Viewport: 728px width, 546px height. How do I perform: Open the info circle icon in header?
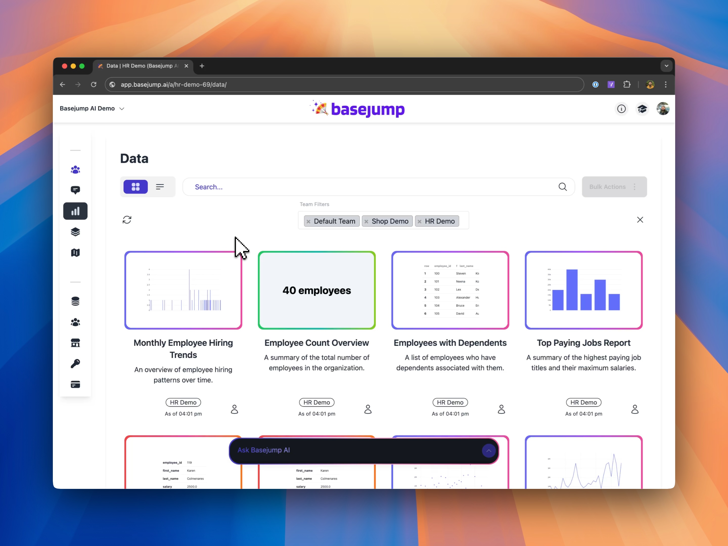(x=621, y=109)
